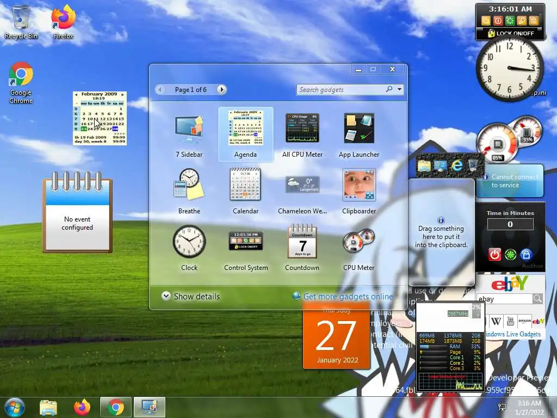Click the key button in Control System gadget
Viewport: 557px width, 418px height.
[522, 21]
